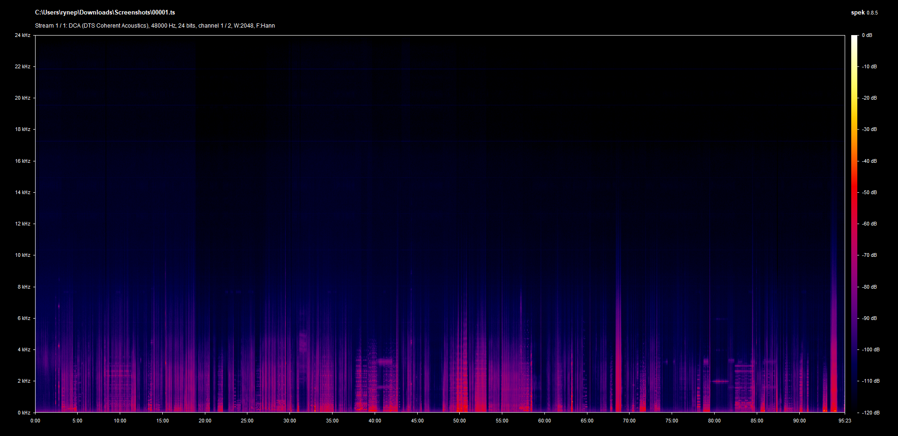Click the 80:00 time axis marker
The height and width of the screenshot is (436, 898).
[714, 421]
